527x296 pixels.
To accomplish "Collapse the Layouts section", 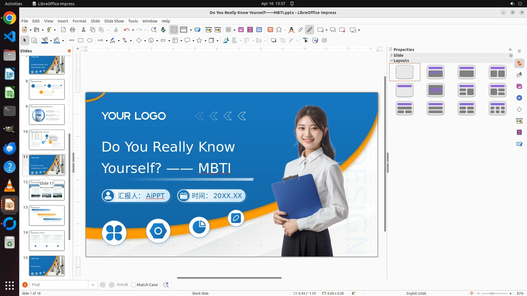I will click(392, 61).
